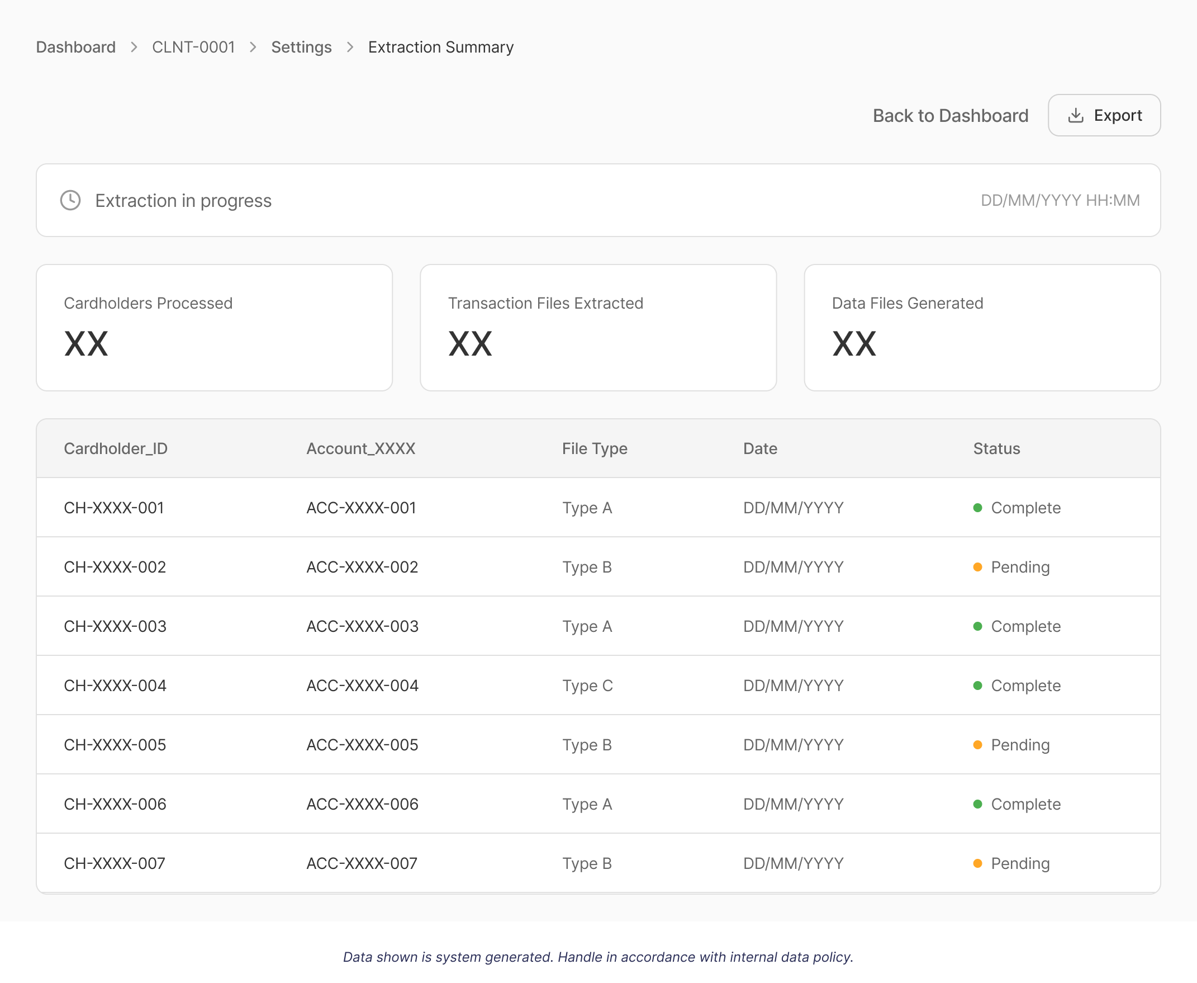Select cardholder CH-XXXX-007
The image size is (1197, 983).
click(115, 863)
